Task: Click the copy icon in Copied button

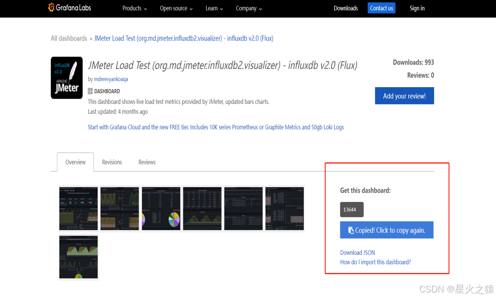Action: (x=351, y=230)
